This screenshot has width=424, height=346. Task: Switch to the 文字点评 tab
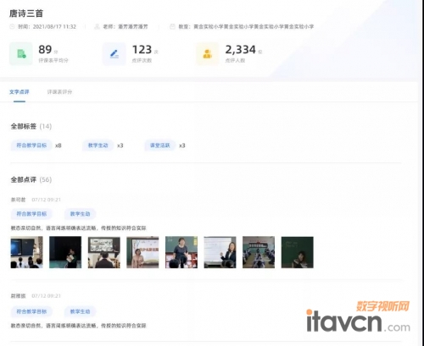(20, 92)
